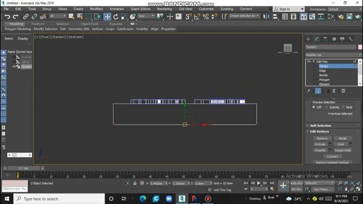Toggle Window/Crossing selection icon
This screenshot has width=363, height=204.
pyautogui.click(x=97, y=16)
